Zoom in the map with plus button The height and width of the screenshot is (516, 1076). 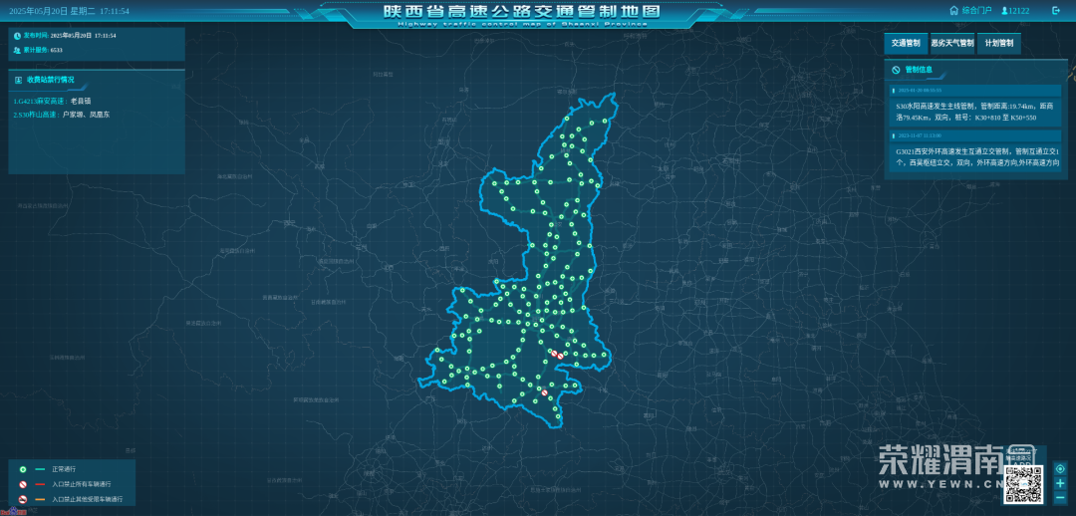[x=1060, y=483]
